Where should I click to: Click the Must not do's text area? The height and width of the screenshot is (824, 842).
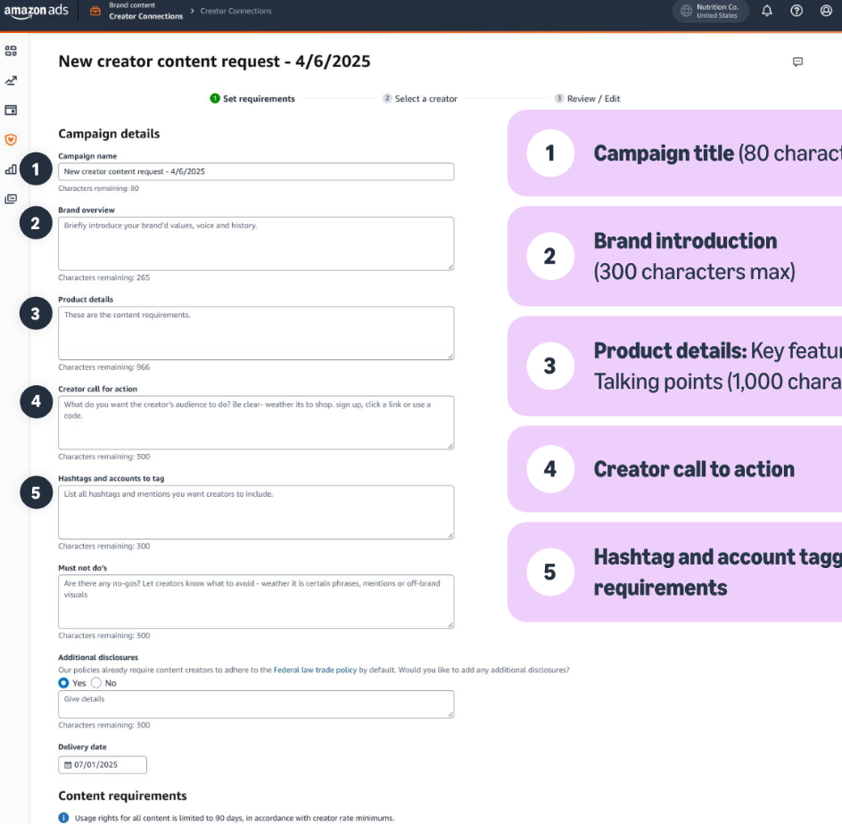pos(256,601)
